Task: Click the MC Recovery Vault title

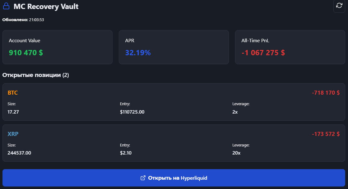Action: [x=46, y=7]
